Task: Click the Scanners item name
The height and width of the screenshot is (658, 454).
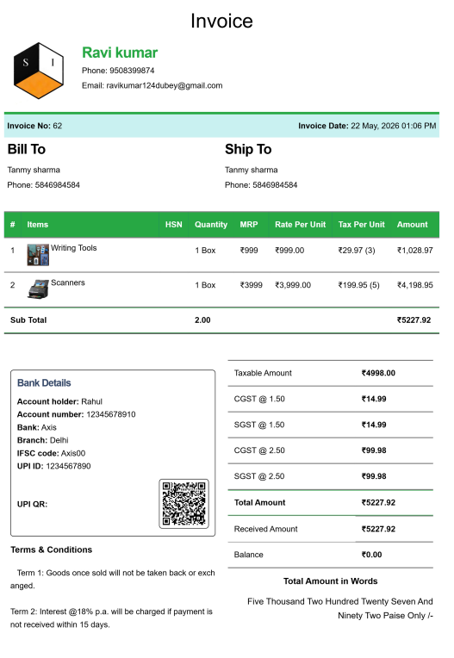Action: click(x=68, y=282)
